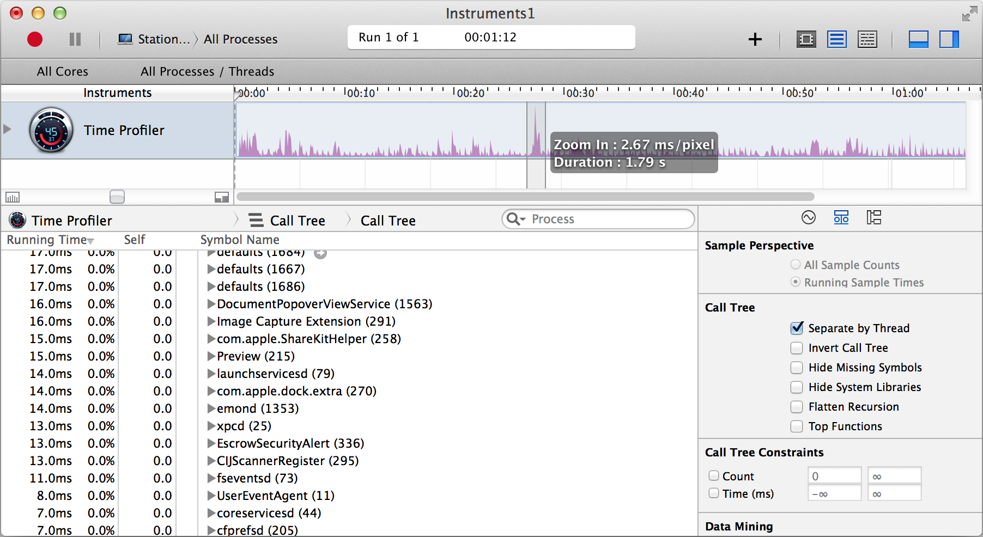Click the Time Profiler stopwatch icon
Image resolution: width=983 pixels, height=537 pixels.
pos(51,130)
